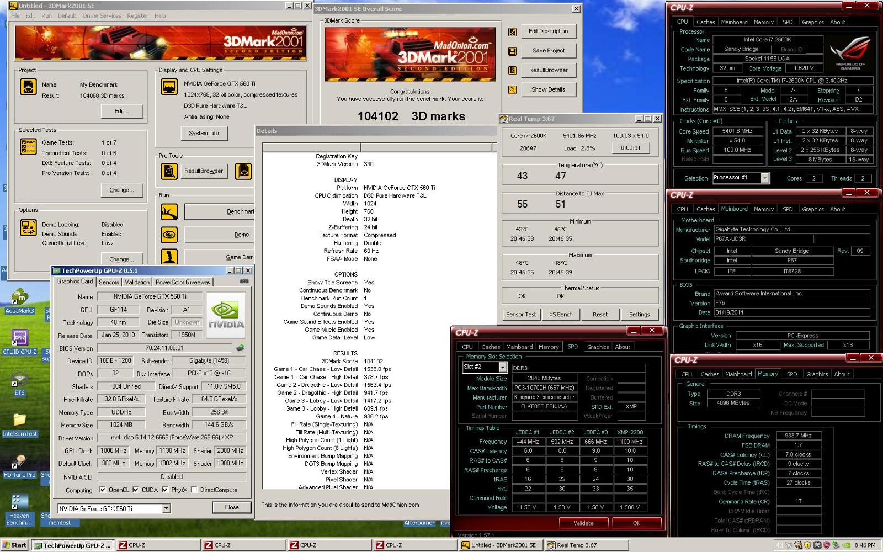Open the File menu in 3DMark2001

point(15,16)
